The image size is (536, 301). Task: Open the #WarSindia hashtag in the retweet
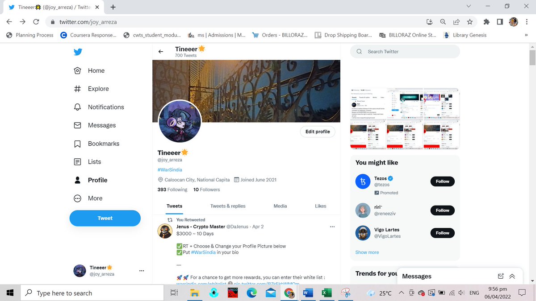[203, 252]
